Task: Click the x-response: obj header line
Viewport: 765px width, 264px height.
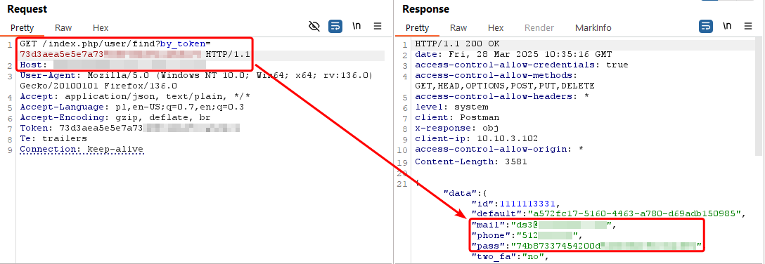Action: click(x=456, y=128)
